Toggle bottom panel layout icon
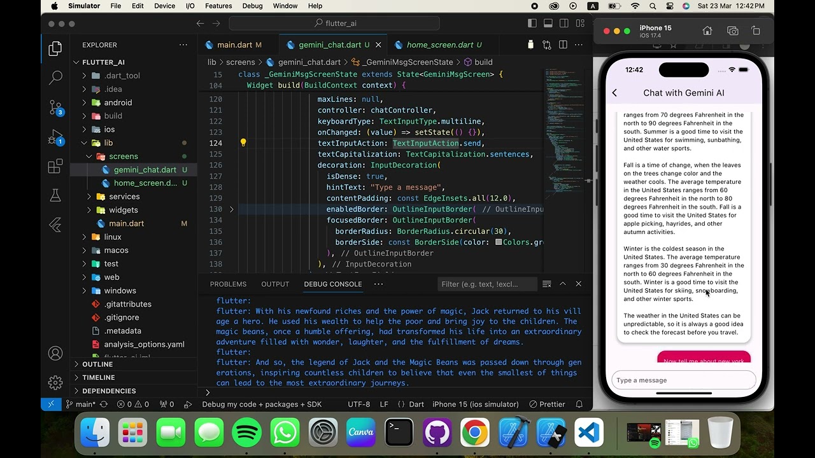This screenshot has height=458, width=815. point(548,24)
